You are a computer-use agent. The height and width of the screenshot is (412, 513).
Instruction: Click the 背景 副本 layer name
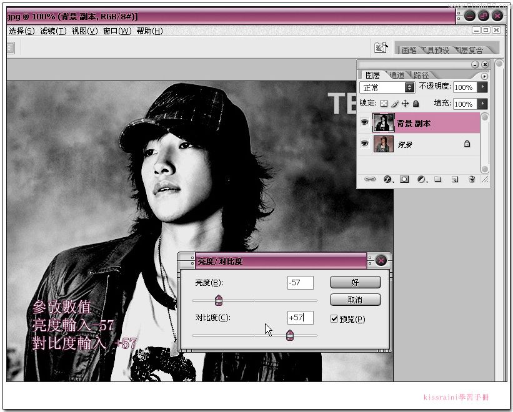[414, 123]
